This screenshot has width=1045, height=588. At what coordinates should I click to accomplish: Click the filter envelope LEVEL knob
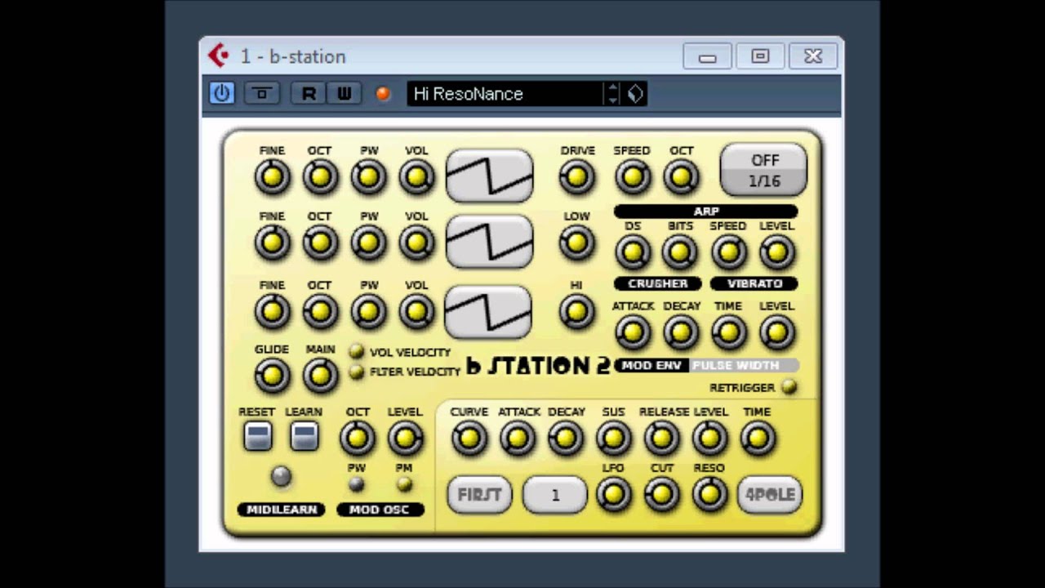709,439
